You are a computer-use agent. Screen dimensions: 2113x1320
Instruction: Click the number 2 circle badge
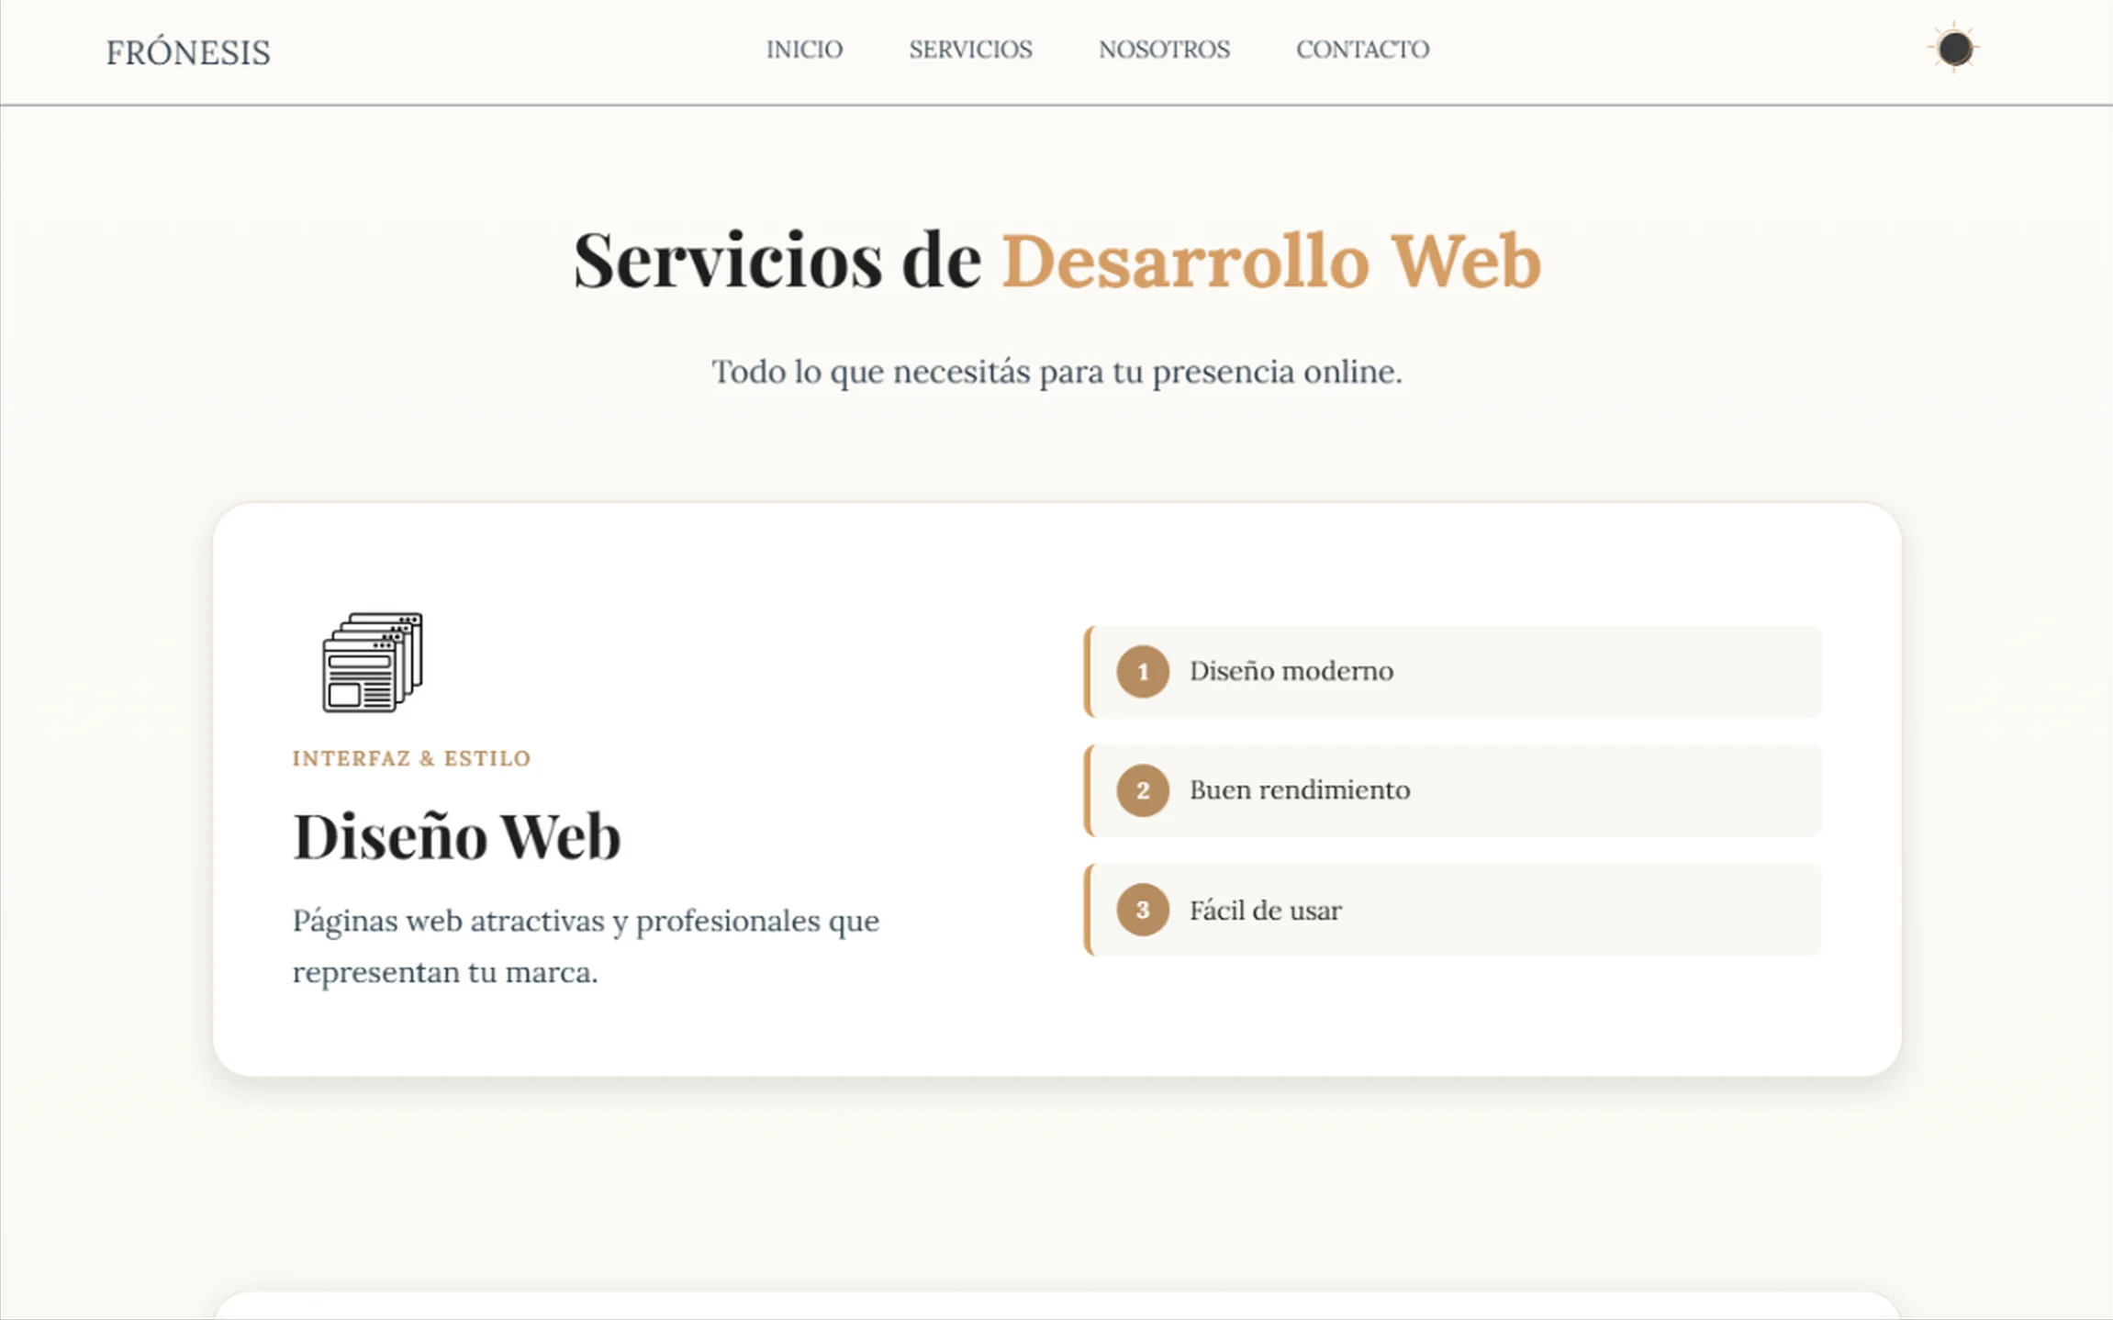[1142, 790]
